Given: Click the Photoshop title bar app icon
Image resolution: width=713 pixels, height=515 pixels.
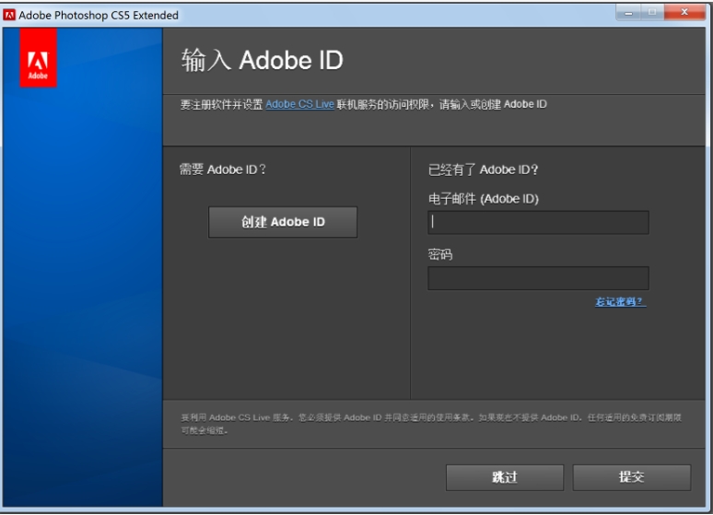Looking at the screenshot, I should pos(9,15).
